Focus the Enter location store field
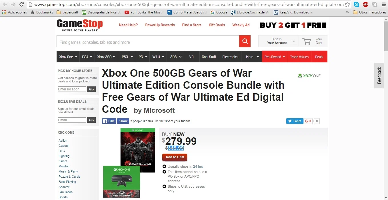The image size is (388, 200). 72,89
